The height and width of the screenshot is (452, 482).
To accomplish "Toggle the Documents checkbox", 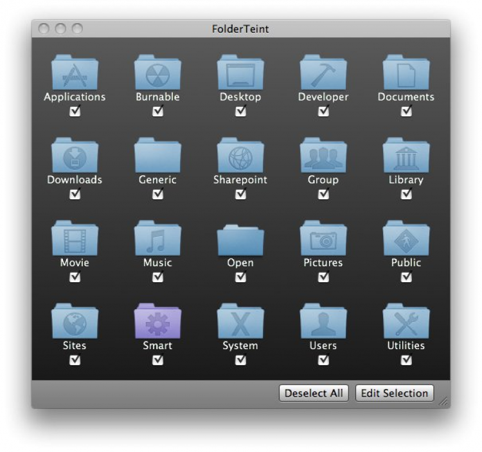I will [x=406, y=111].
